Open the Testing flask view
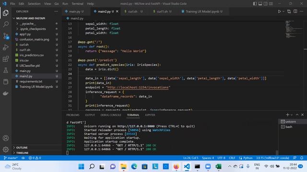This screenshot has height=172, width=307. coord(6,70)
